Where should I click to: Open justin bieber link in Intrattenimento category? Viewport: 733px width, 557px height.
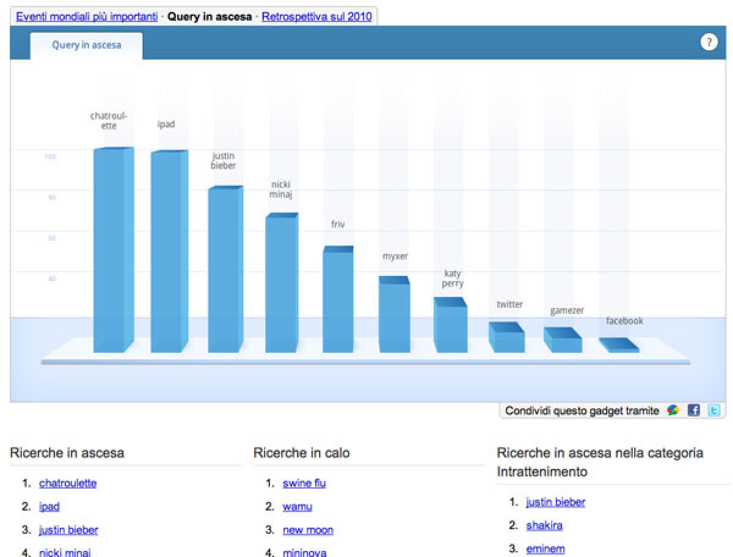[555, 502]
